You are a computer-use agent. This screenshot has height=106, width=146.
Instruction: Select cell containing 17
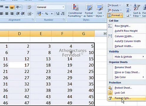click(x=19, y=65)
